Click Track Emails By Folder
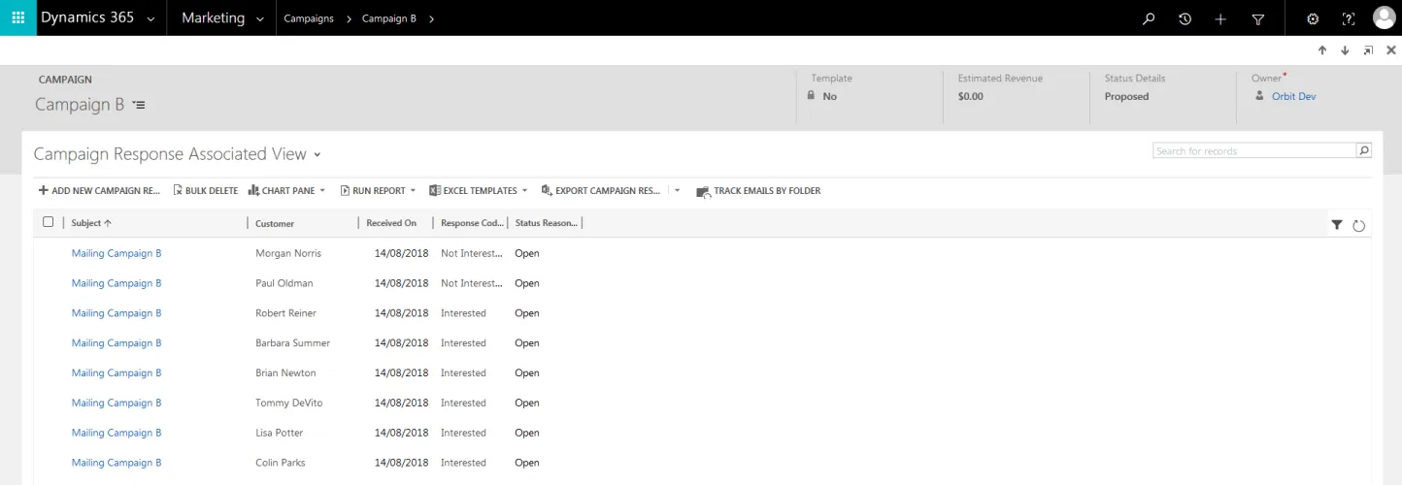This screenshot has height=485, width=1402. tap(758, 191)
